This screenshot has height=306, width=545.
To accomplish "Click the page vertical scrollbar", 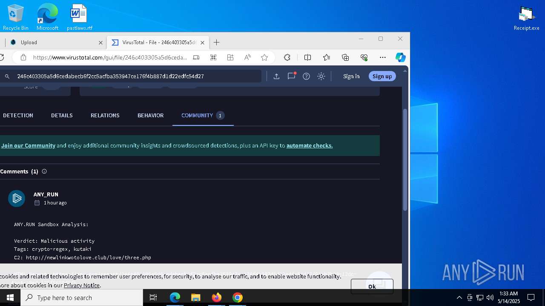I will point(405,159).
